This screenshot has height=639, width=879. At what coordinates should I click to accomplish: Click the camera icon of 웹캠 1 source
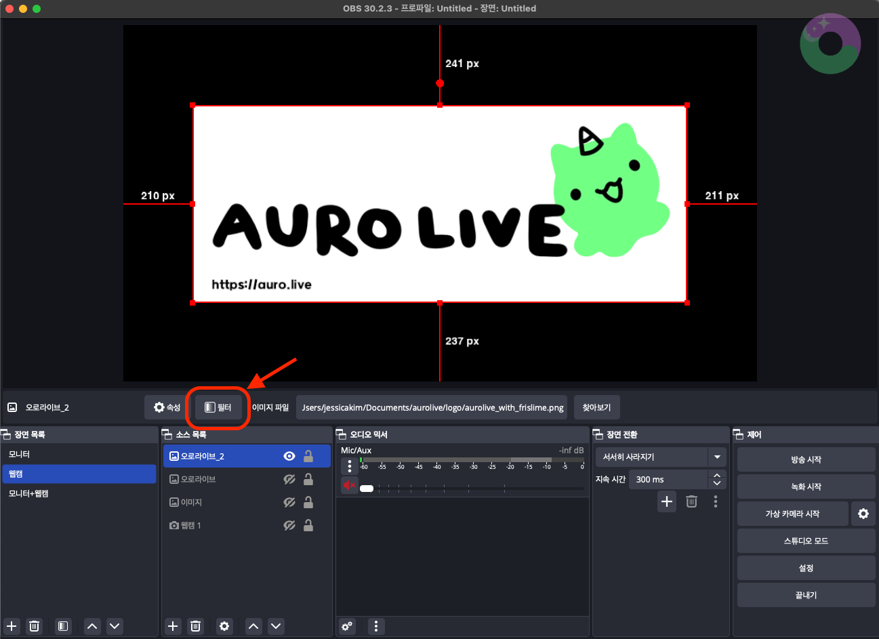click(174, 525)
